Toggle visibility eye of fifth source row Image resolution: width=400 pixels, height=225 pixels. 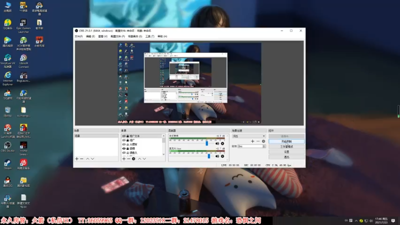(124, 152)
